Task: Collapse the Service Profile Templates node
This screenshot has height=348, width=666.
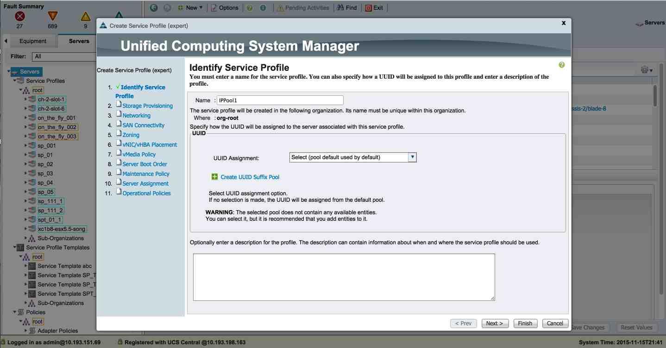Action: point(14,248)
